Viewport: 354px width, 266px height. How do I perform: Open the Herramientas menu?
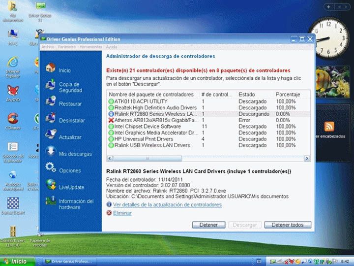pos(91,47)
